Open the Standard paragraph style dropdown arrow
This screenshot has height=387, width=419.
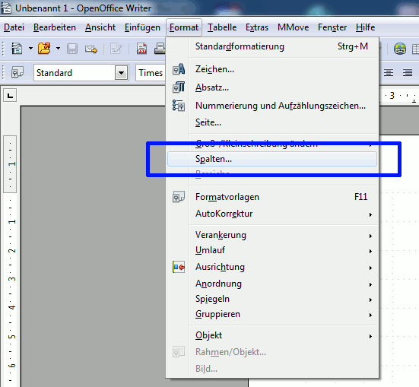pyautogui.click(x=121, y=73)
